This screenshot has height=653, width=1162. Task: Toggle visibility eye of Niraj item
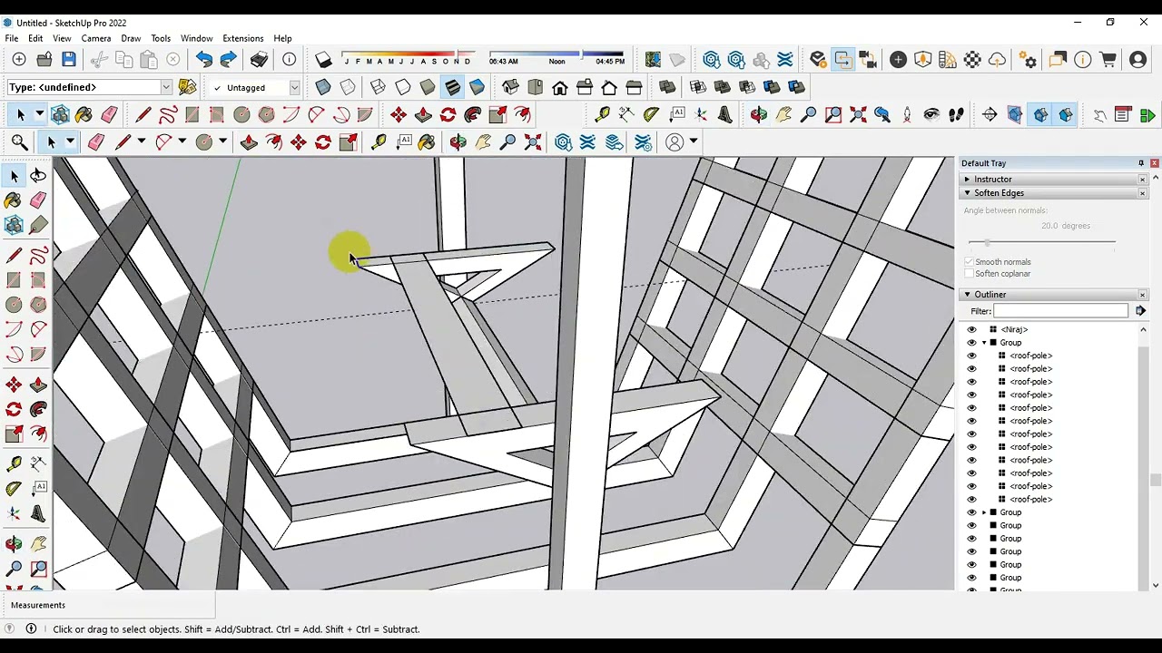click(x=971, y=330)
